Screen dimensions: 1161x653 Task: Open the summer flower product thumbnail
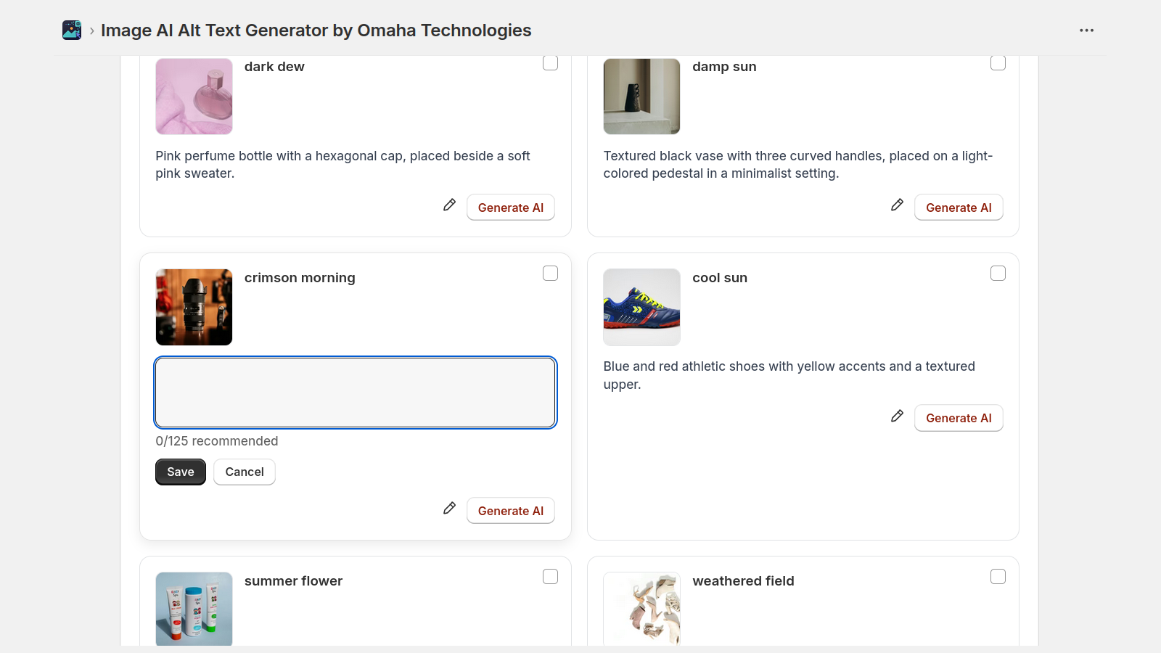194,609
